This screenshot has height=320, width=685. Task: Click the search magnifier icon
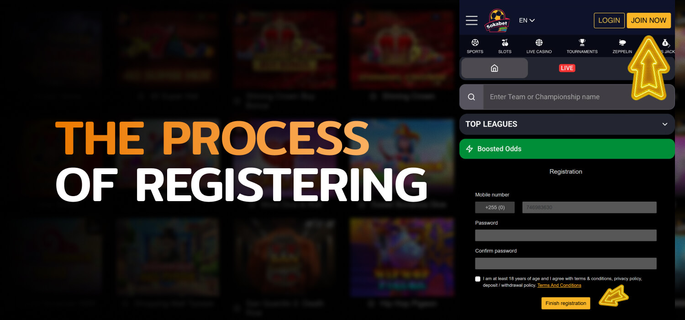pyautogui.click(x=471, y=97)
